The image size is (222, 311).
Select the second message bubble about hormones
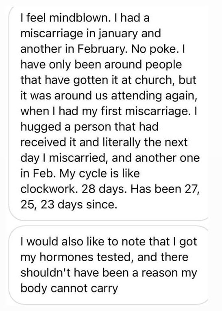109,265
